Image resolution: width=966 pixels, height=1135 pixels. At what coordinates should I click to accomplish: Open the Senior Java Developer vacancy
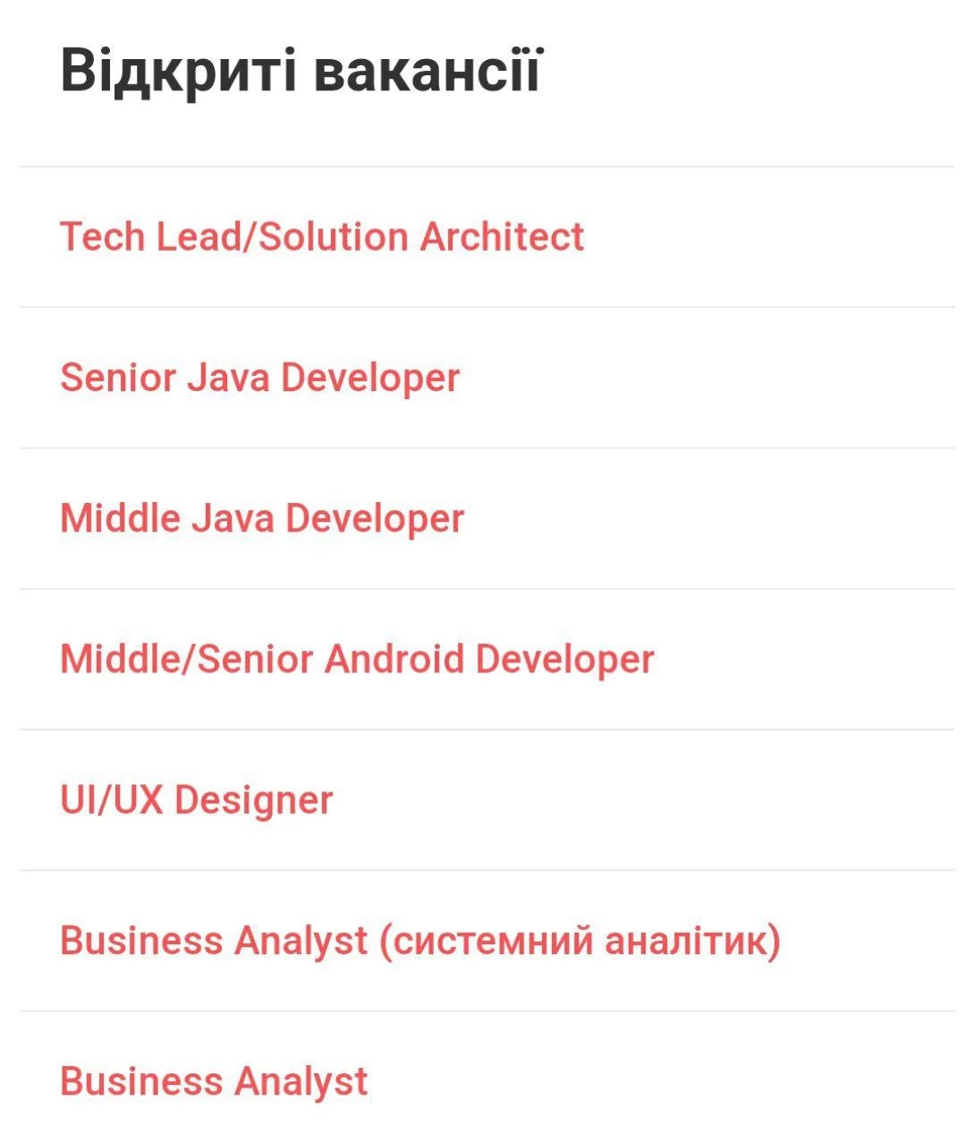pyautogui.click(x=259, y=378)
